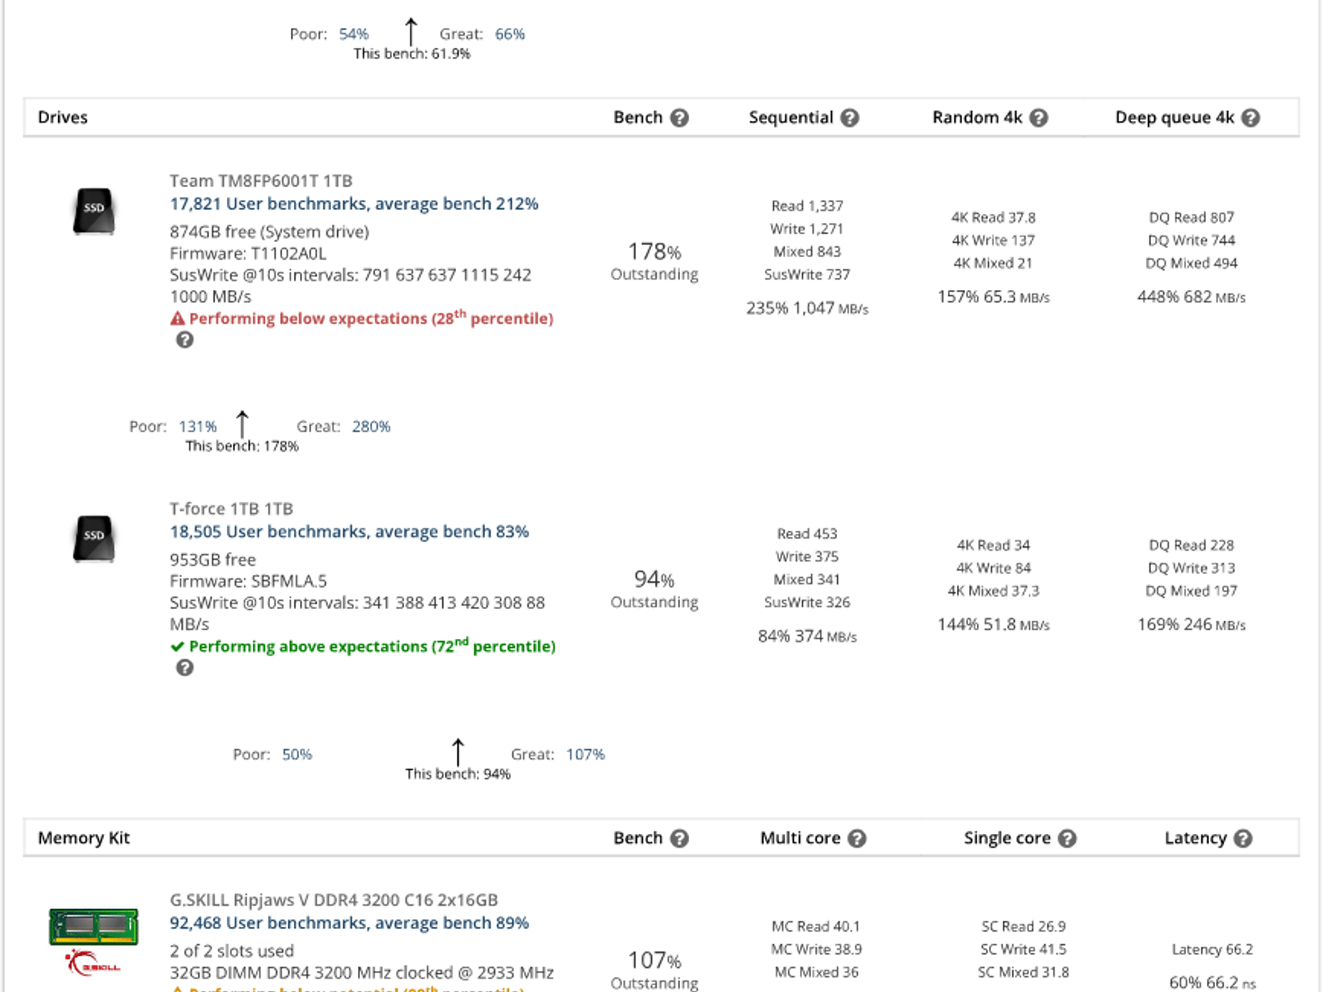Click the T-force 1TB SSD icon

pyautogui.click(x=94, y=539)
